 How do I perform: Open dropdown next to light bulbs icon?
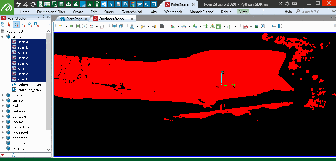149,27
